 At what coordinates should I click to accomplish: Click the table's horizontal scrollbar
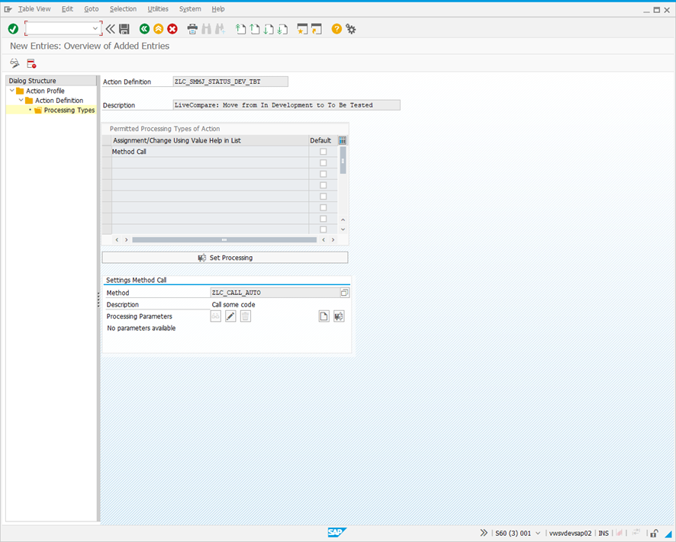pyautogui.click(x=224, y=239)
